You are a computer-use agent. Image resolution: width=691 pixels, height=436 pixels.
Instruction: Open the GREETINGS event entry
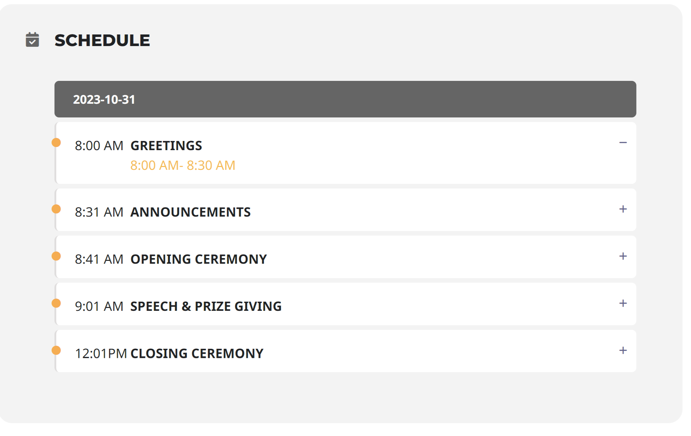click(166, 146)
